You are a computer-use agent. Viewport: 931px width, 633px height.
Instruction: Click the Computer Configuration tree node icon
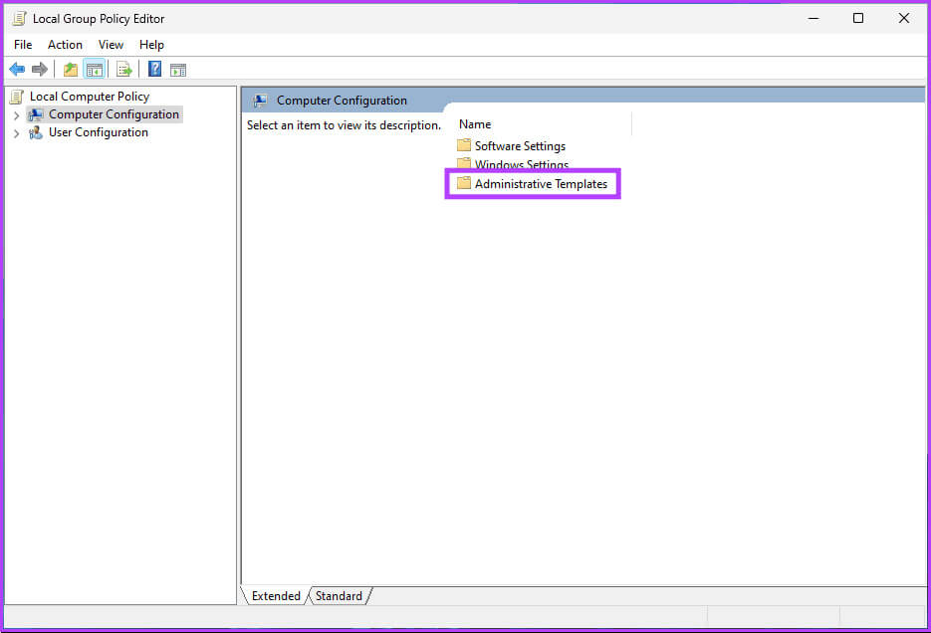pyautogui.click(x=36, y=114)
